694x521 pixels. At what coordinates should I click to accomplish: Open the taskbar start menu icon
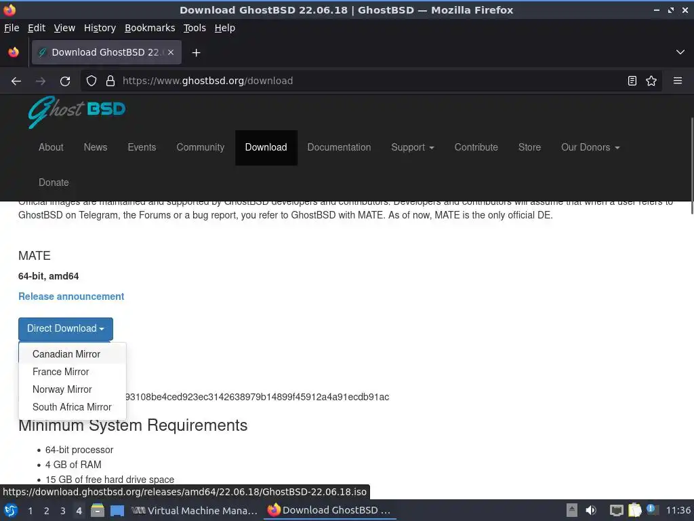(11, 511)
